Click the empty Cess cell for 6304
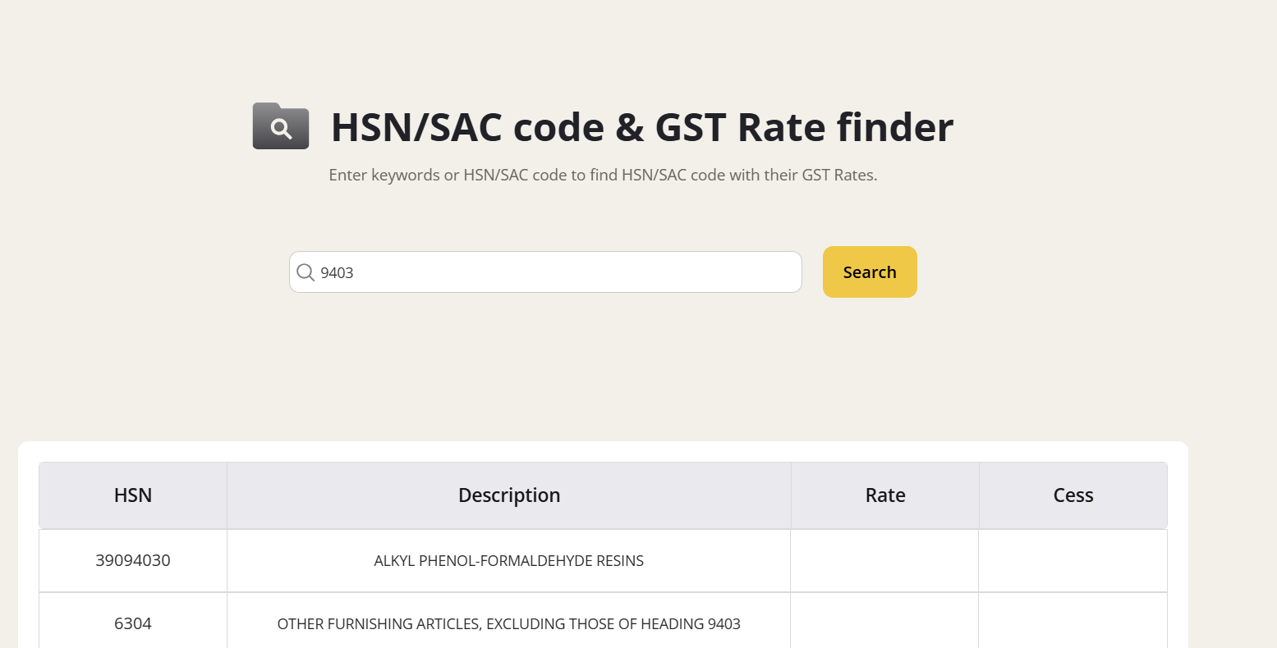This screenshot has height=648, width=1277. click(x=1073, y=624)
